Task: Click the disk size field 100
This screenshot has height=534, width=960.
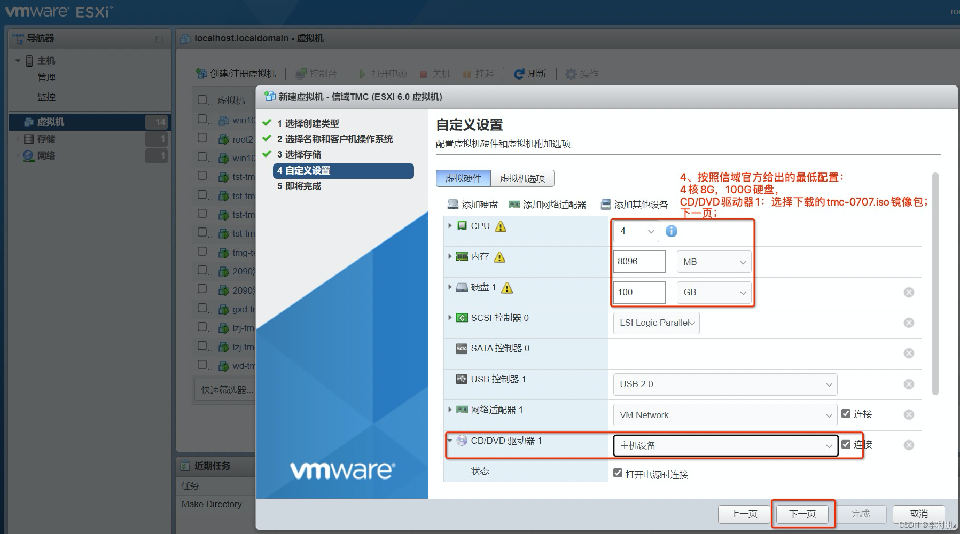Action: 639,292
